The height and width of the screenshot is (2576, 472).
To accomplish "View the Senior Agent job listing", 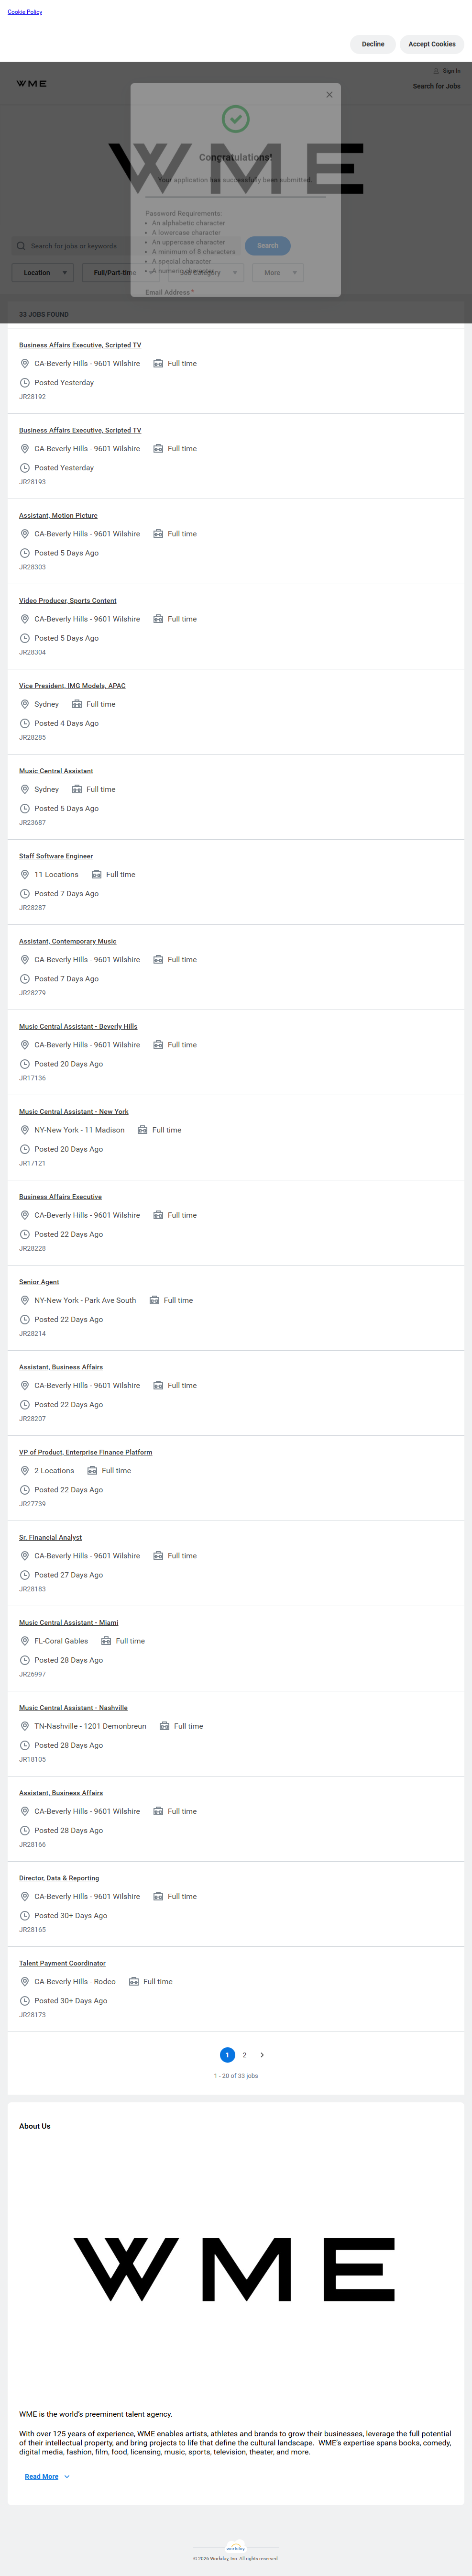I will [39, 1282].
